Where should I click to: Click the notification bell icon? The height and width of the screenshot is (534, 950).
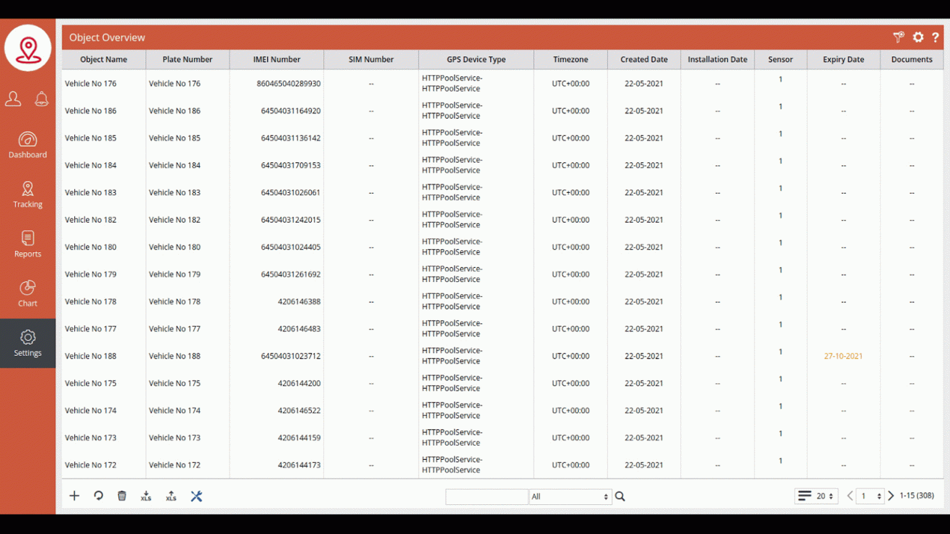coord(41,99)
